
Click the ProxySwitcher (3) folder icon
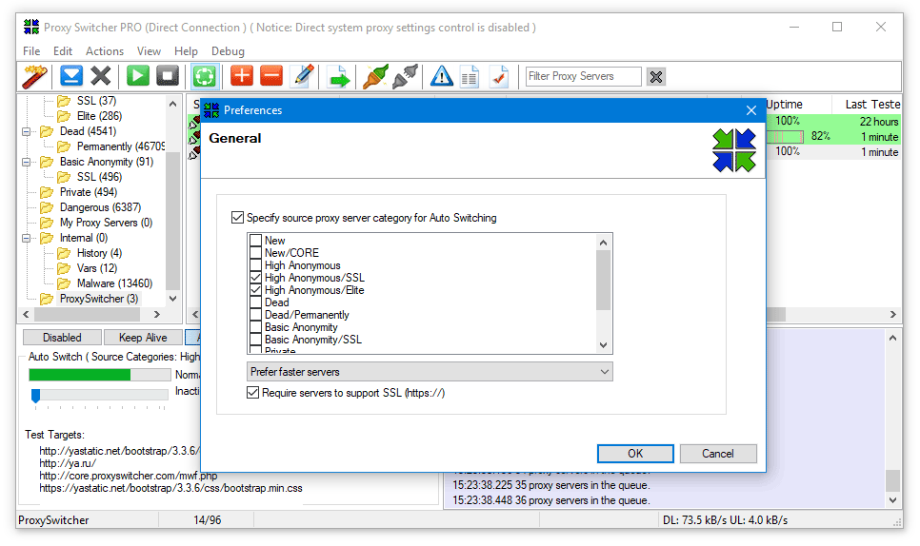pyautogui.click(x=47, y=299)
